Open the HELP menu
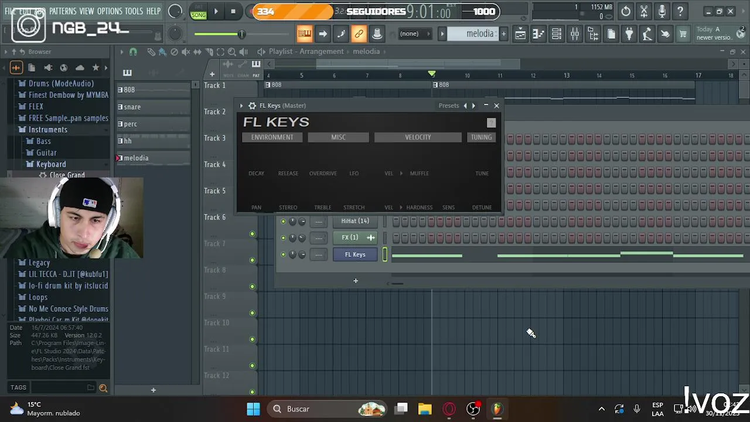The image size is (750, 422). 154,11
